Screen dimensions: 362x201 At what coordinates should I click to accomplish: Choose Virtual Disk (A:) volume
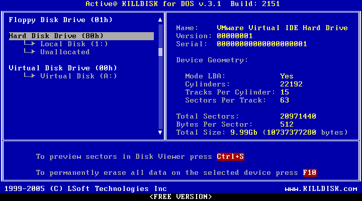78,76
